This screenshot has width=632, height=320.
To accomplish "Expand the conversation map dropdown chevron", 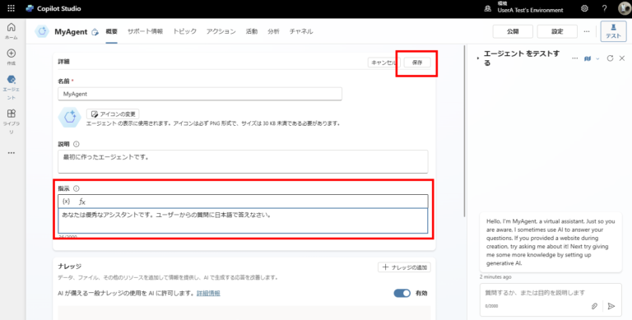I will tap(597, 58).
